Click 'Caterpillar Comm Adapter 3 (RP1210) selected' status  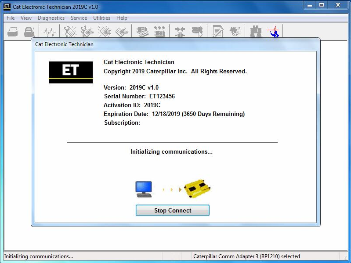pyautogui.click(x=246, y=256)
